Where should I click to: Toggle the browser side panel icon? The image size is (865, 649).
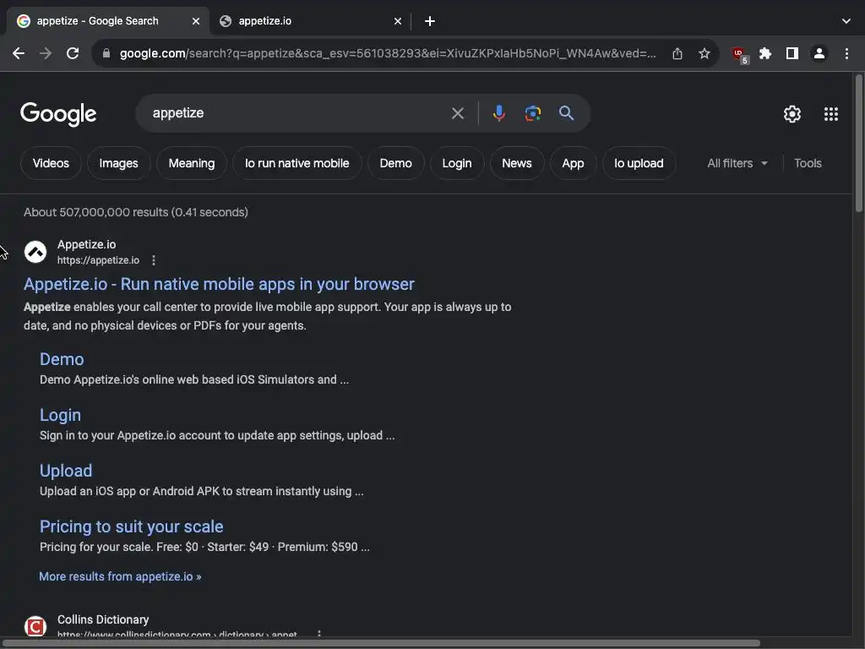792,53
